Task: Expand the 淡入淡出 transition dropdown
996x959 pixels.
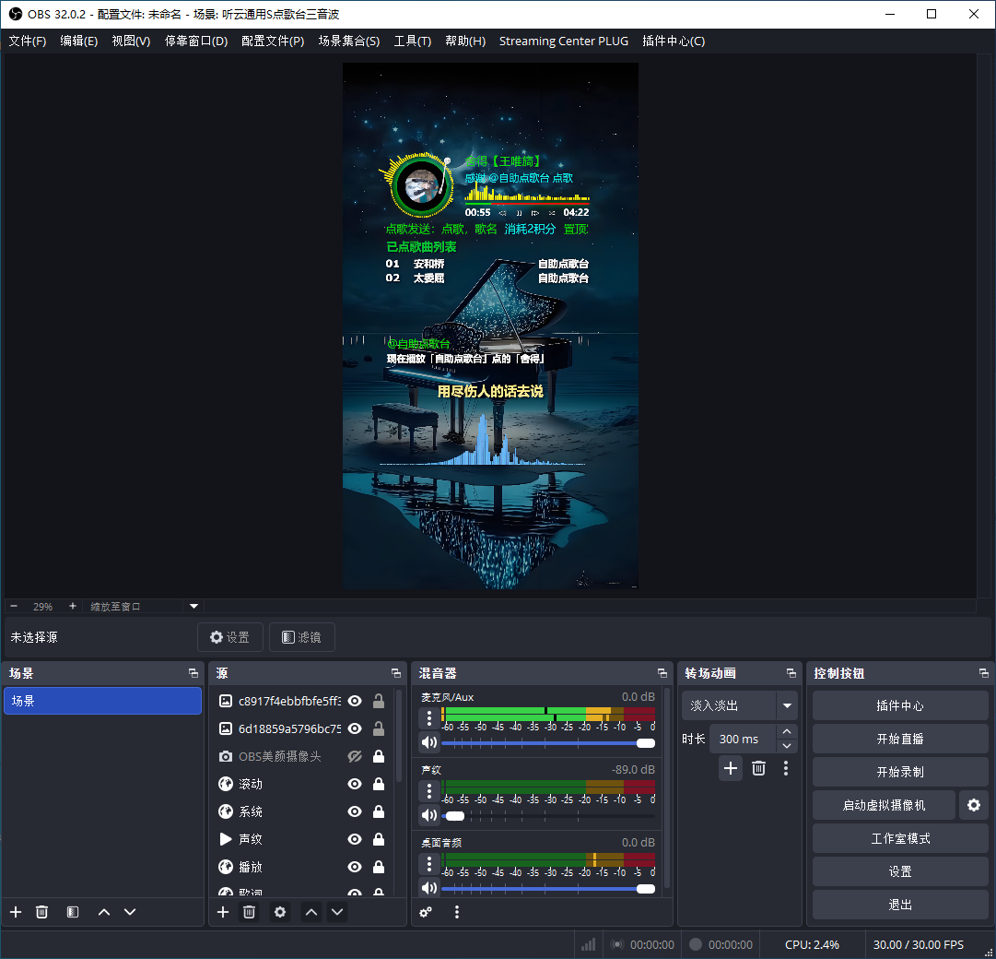Action: tap(787, 705)
